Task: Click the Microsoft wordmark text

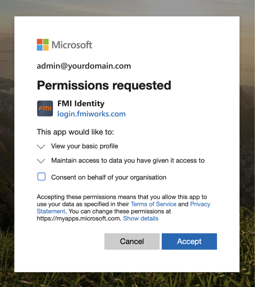Action: pos(72,45)
